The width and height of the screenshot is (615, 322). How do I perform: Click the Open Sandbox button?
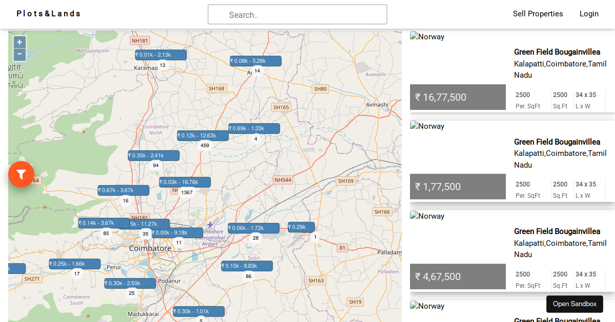pos(575,304)
